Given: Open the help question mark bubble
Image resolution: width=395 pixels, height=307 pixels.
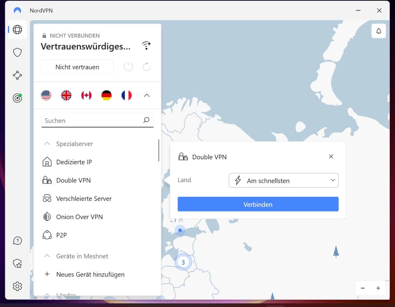Looking at the screenshot, I should click(17, 241).
